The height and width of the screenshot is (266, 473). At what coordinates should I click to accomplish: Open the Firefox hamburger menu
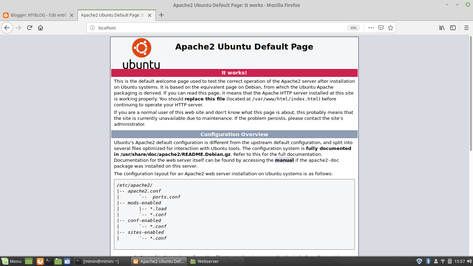point(466,28)
